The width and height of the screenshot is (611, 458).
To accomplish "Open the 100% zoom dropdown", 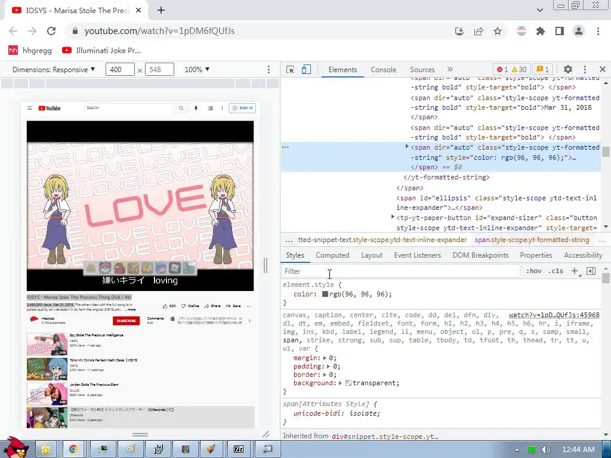I will (x=197, y=69).
